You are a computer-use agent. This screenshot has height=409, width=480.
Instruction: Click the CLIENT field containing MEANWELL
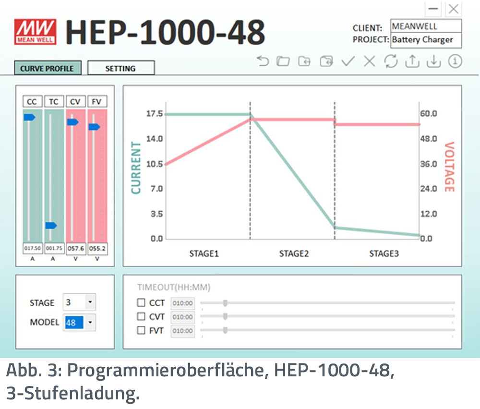(426, 26)
